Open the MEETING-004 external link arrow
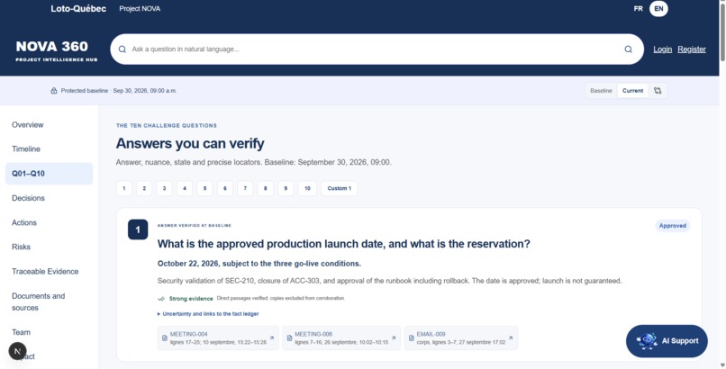 point(272,338)
